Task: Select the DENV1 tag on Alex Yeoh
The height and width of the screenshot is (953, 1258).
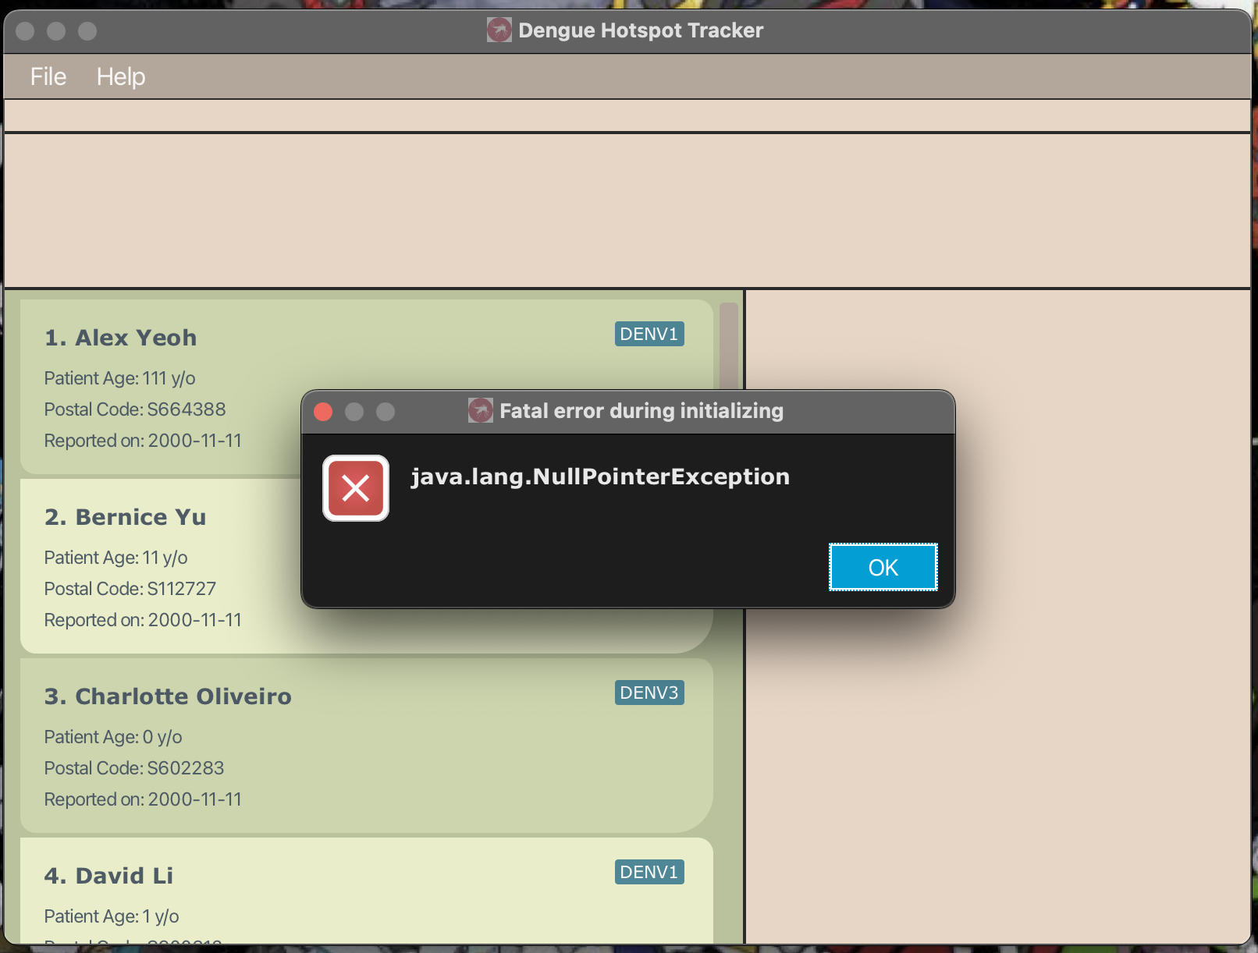Action: 649,334
